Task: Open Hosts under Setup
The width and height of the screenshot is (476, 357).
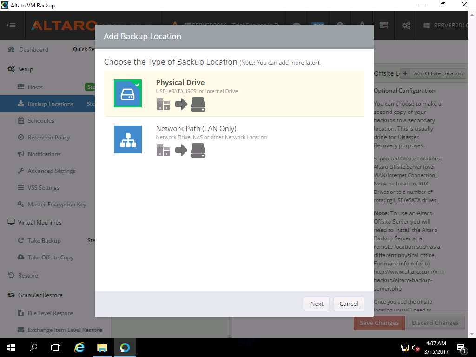Action: (x=35, y=87)
